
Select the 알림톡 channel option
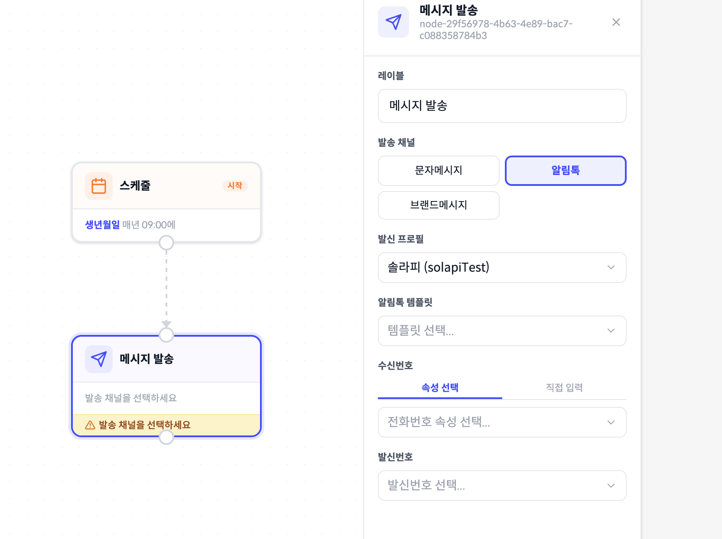(566, 171)
